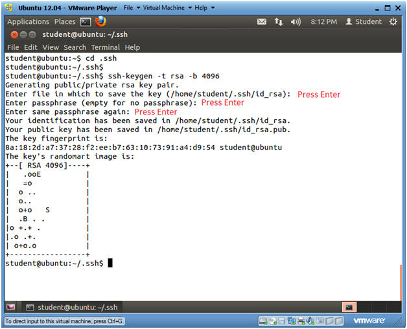
Task: Click the orange terminal scrollbar handle
Action: (x=401, y=282)
